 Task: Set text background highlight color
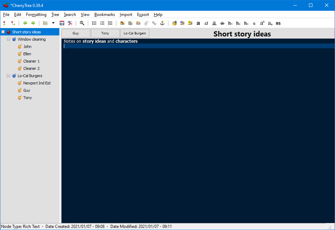(x=190, y=23)
